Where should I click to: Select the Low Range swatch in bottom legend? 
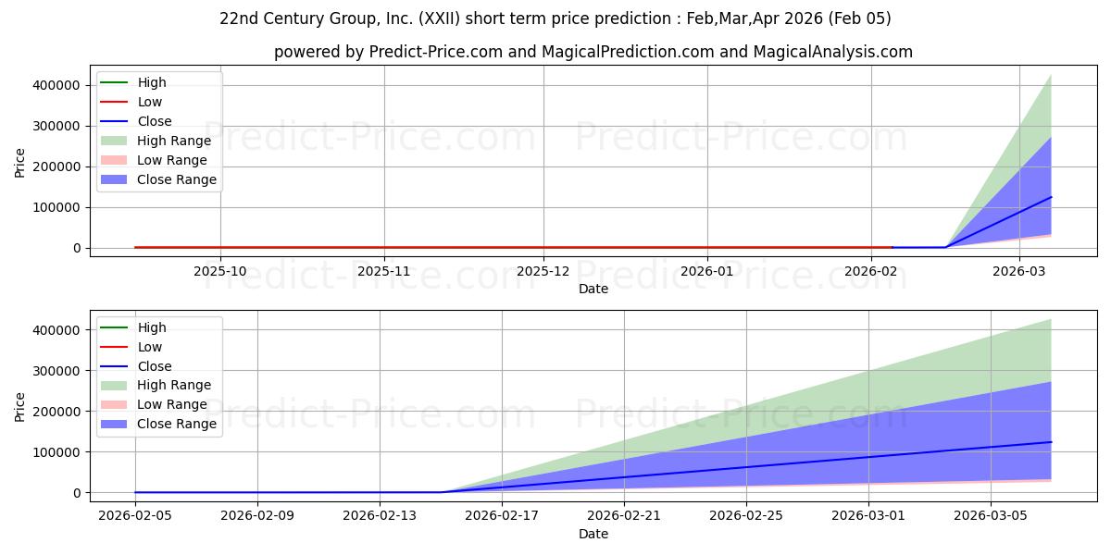point(116,405)
